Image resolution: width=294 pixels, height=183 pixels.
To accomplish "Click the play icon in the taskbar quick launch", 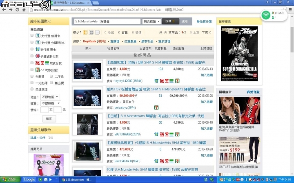I will click(51, 180).
